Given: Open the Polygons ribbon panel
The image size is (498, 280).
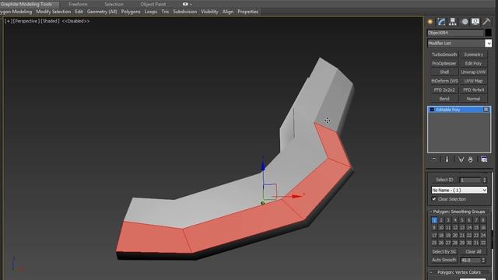Looking at the screenshot, I should [x=131, y=12].
